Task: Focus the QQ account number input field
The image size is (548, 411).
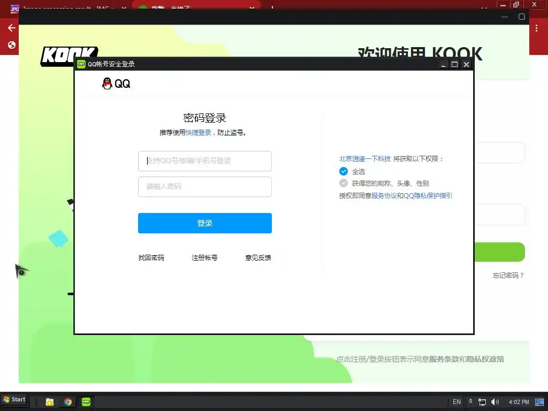Action: pos(205,161)
